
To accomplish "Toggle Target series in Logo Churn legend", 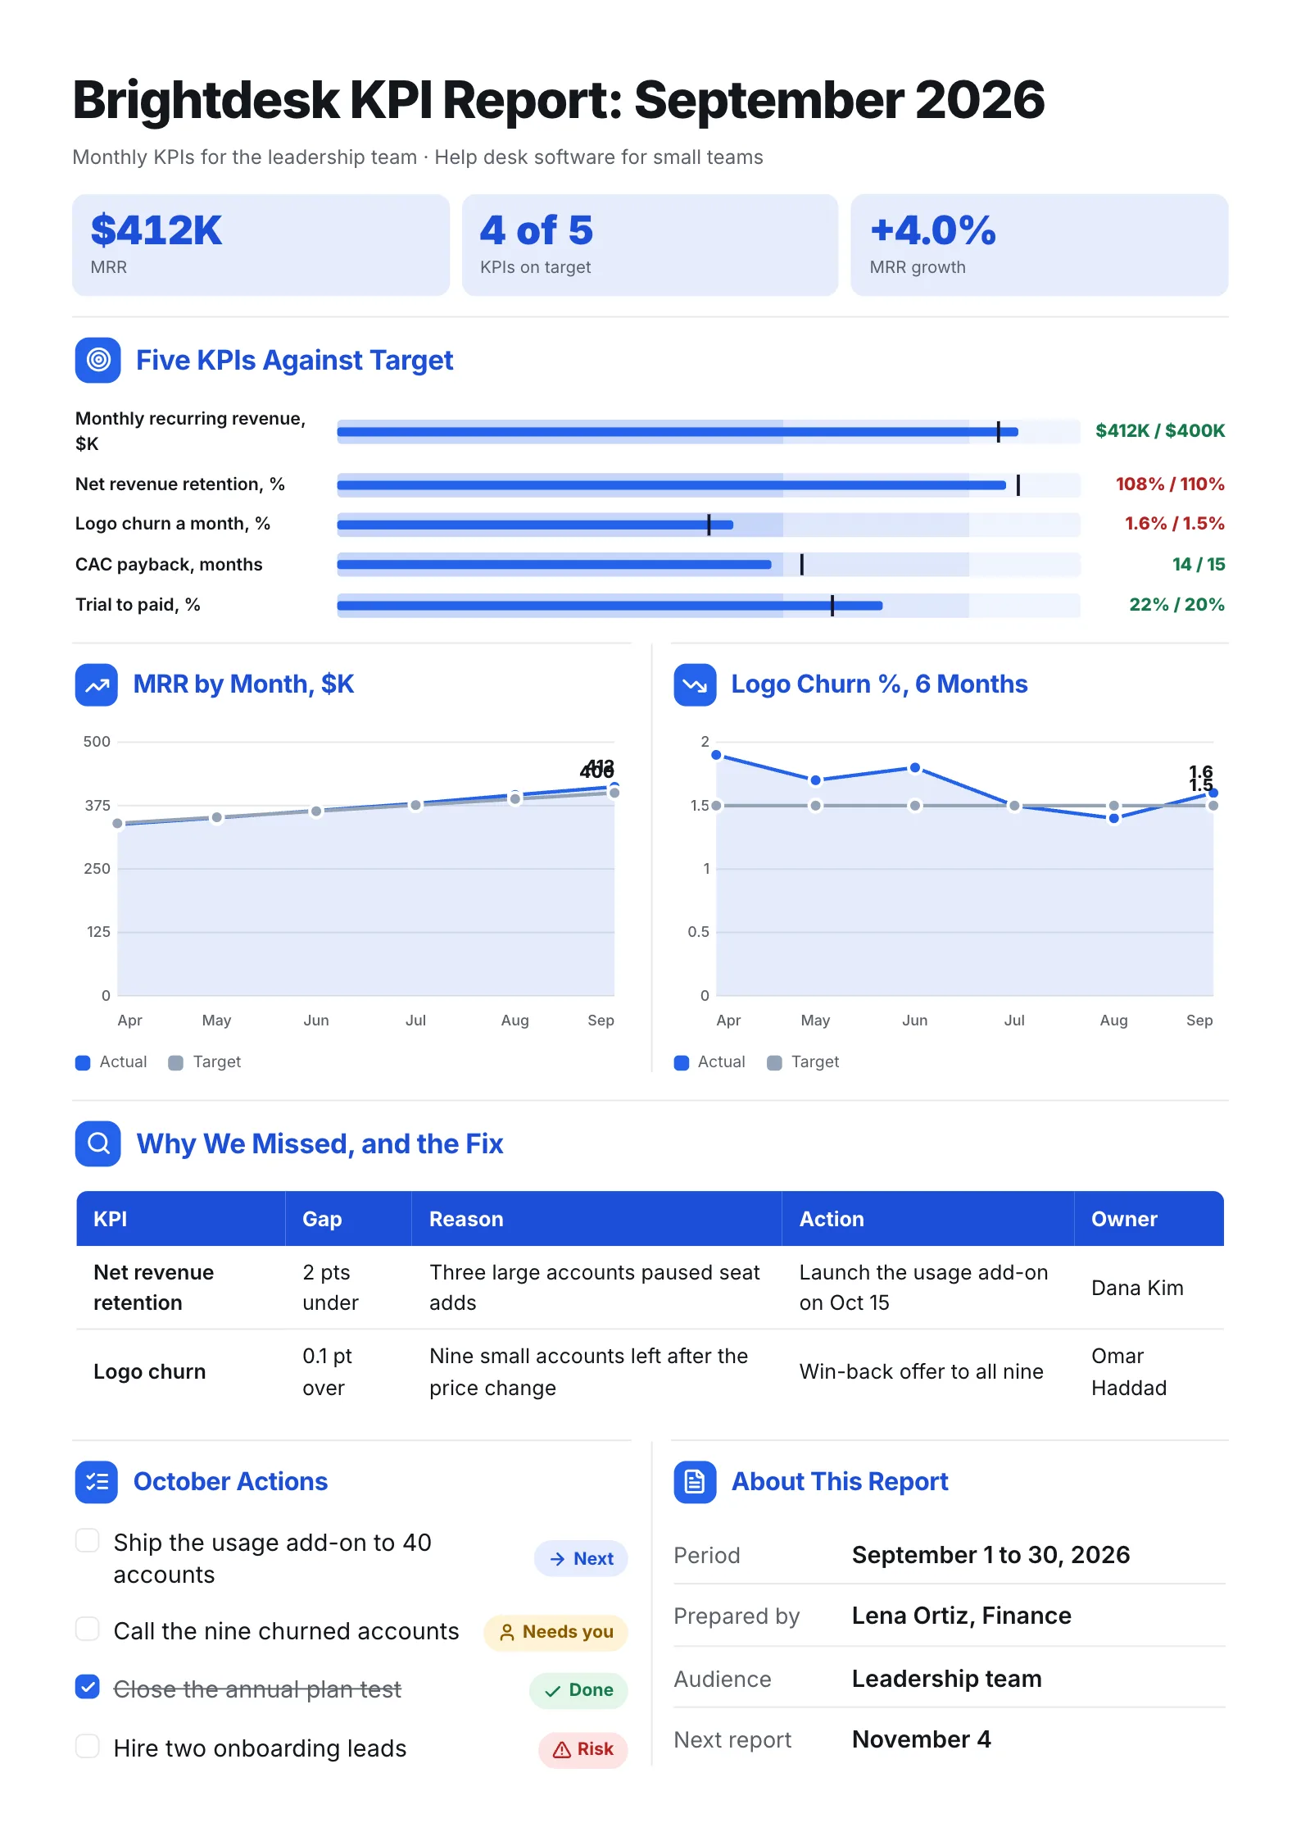I will point(803,1062).
